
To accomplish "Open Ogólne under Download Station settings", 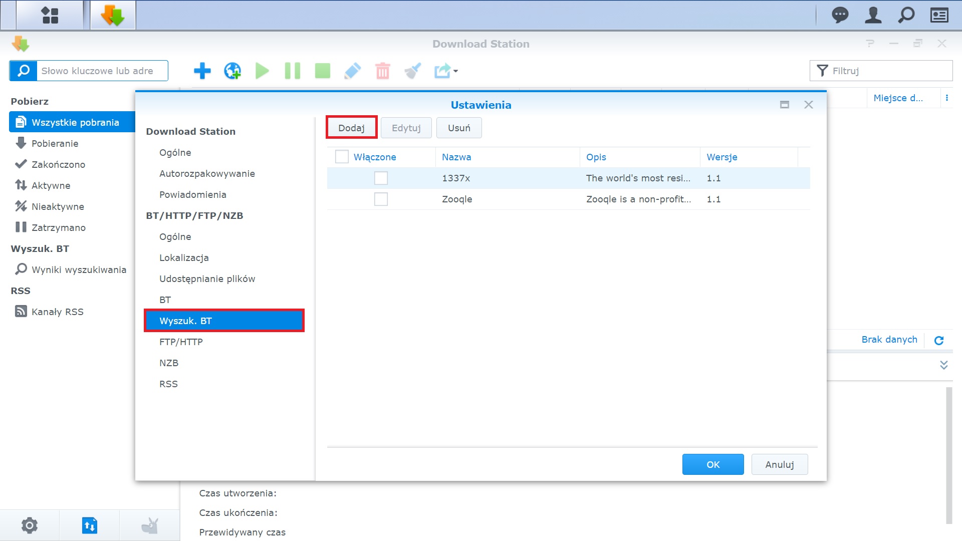I will 175,152.
